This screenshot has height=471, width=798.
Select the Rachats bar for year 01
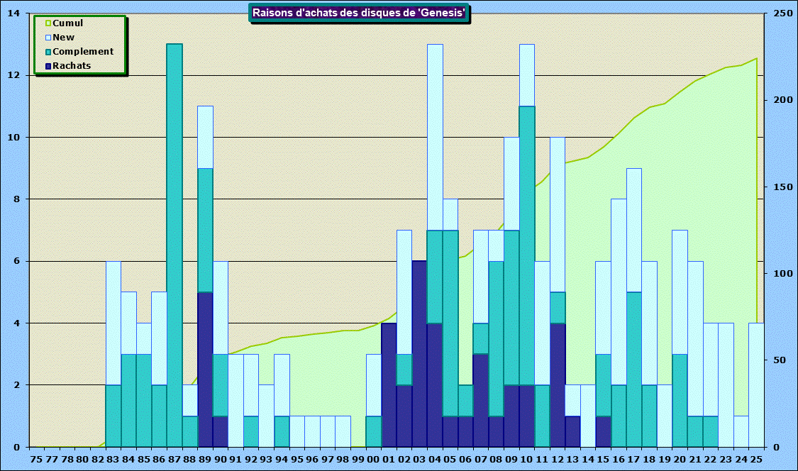(x=389, y=385)
